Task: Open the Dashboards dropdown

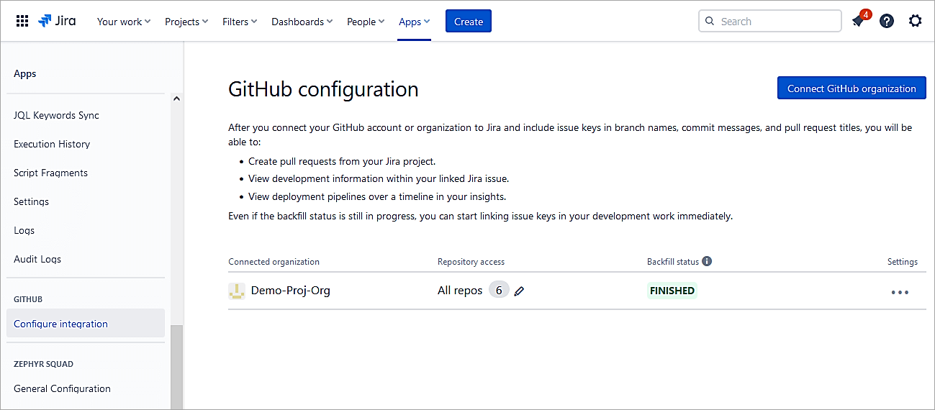Action: coord(302,22)
